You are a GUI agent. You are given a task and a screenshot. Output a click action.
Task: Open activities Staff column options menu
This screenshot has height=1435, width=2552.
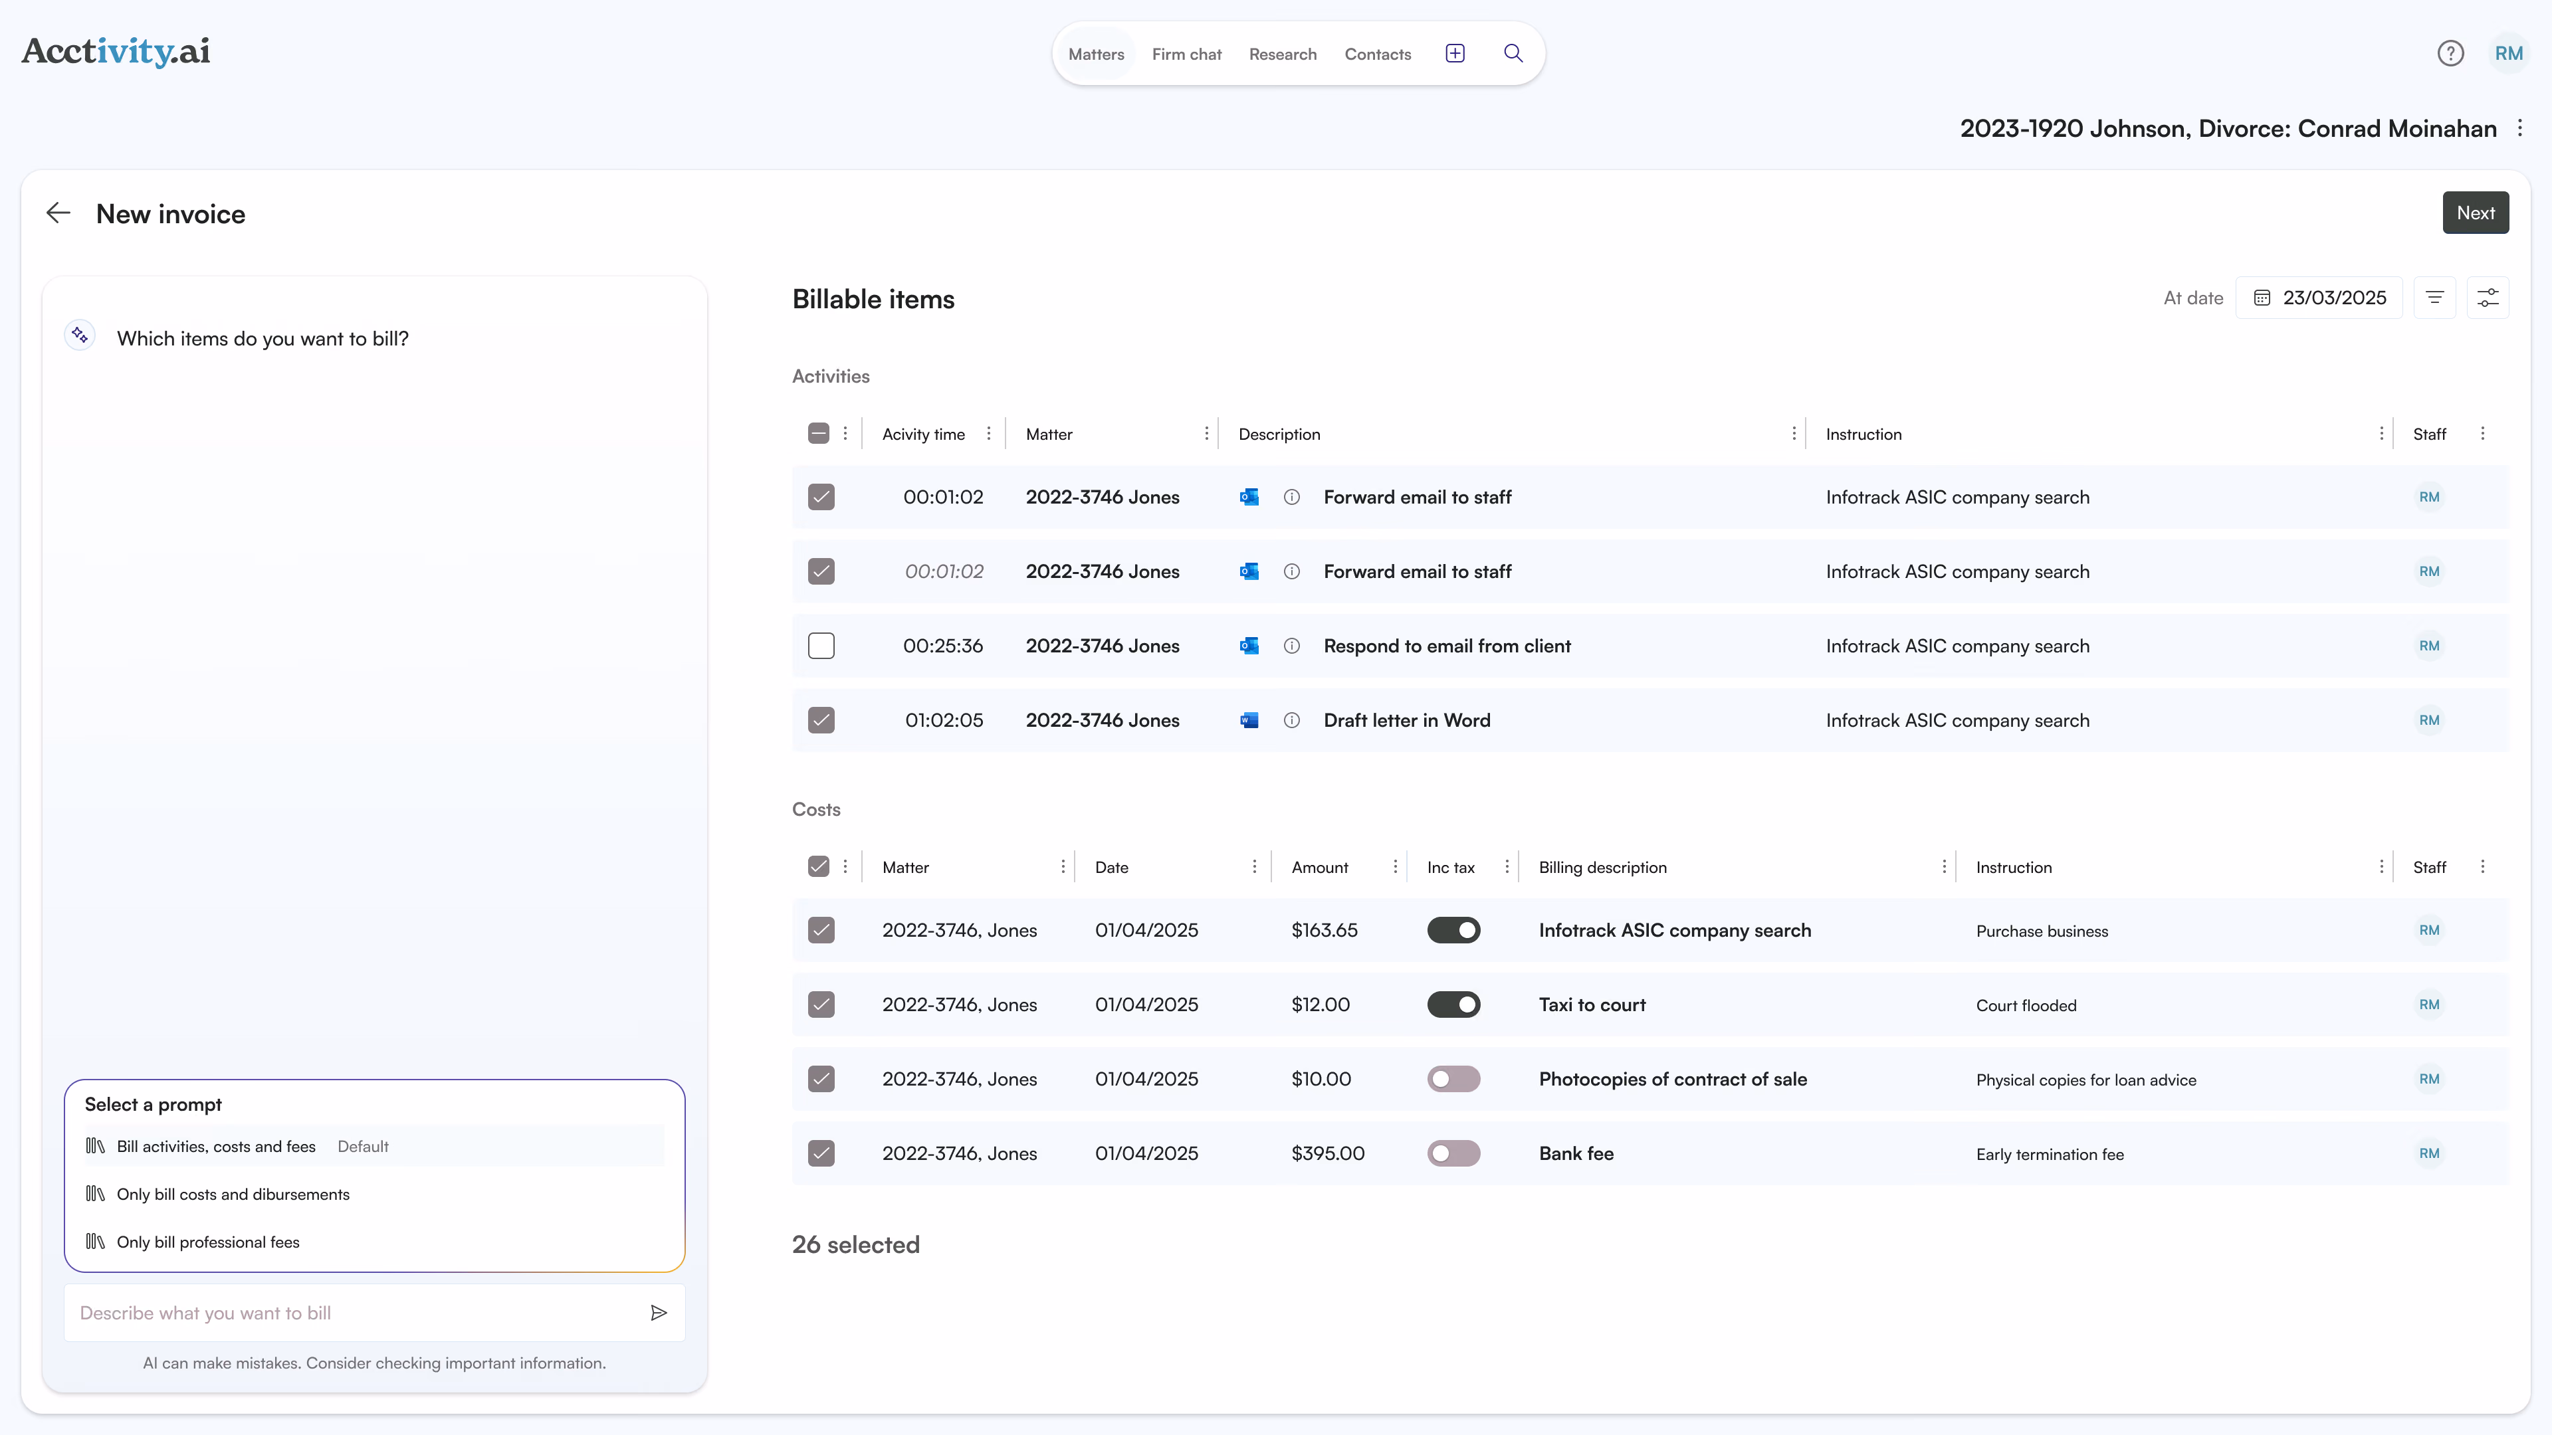tap(2483, 434)
